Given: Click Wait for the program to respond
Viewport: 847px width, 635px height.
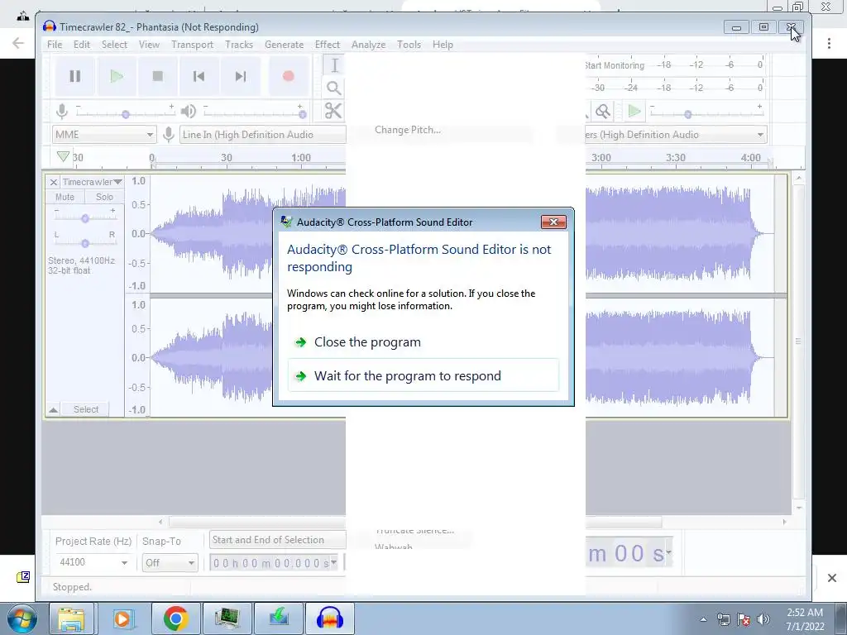Looking at the screenshot, I should coord(423,376).
